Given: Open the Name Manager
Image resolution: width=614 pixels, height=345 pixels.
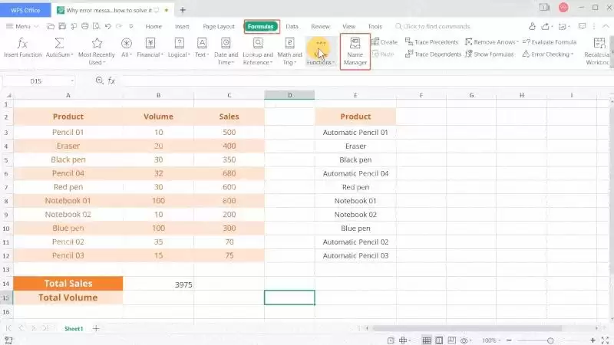Looking at the screenshot, I should click(355, 51).
